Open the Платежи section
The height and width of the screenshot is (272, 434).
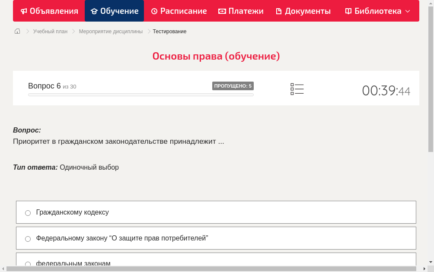[241, 11]
